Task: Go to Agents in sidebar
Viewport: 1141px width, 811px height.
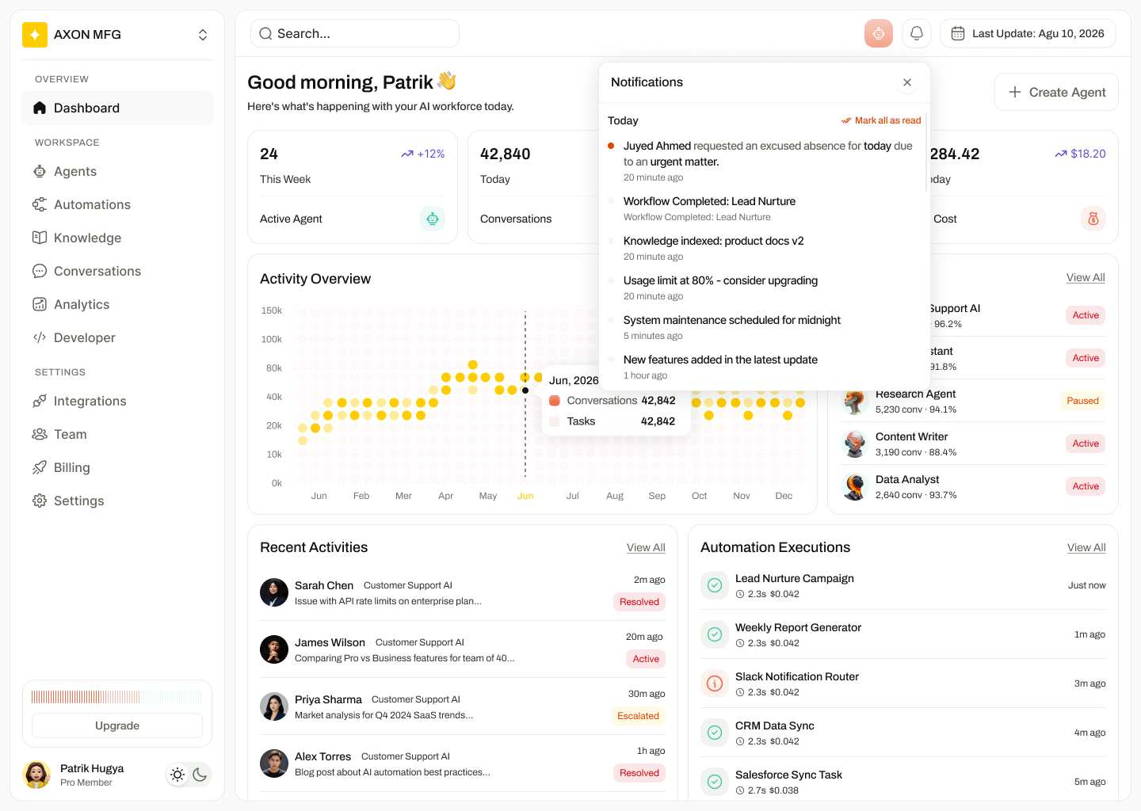Action: (117, 171)
